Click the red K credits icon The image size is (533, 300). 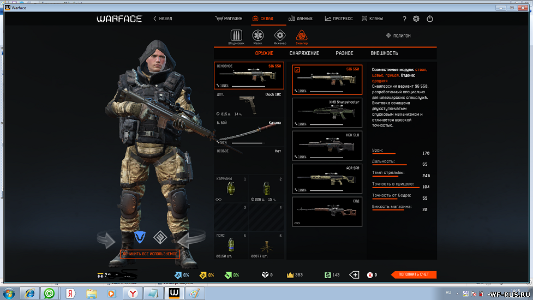(370, 275)
